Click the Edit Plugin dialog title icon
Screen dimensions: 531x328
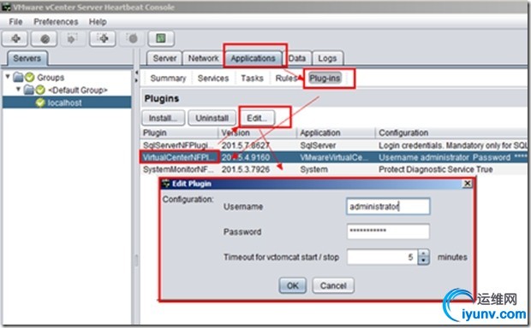pos(165,184)
